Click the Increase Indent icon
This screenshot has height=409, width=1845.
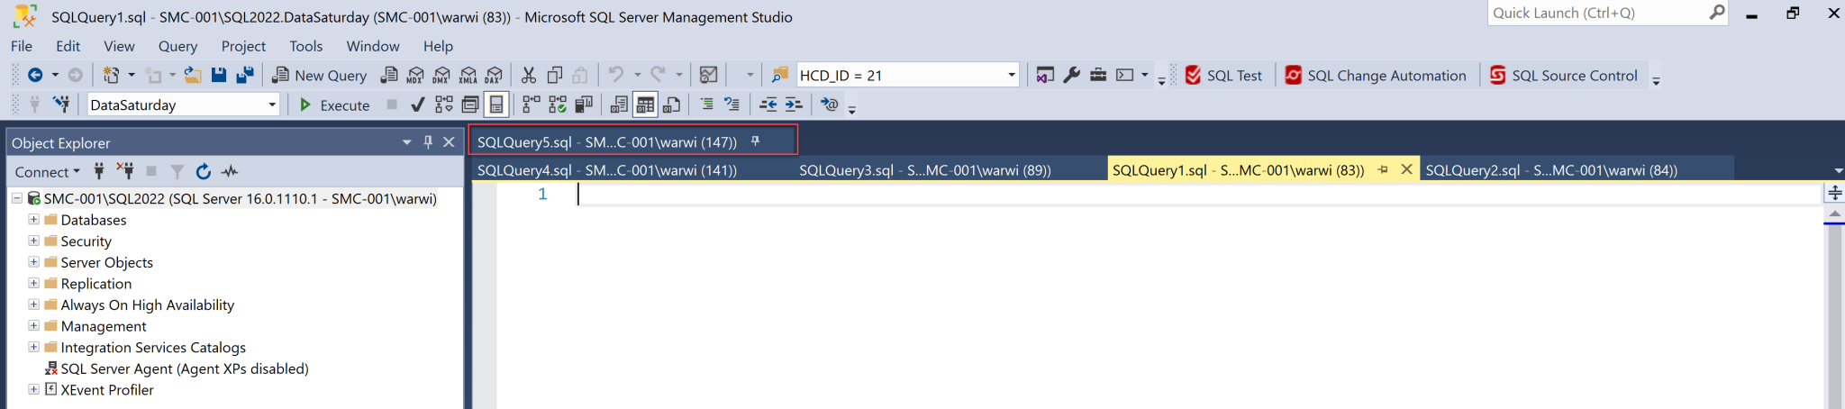pos(794,105)
